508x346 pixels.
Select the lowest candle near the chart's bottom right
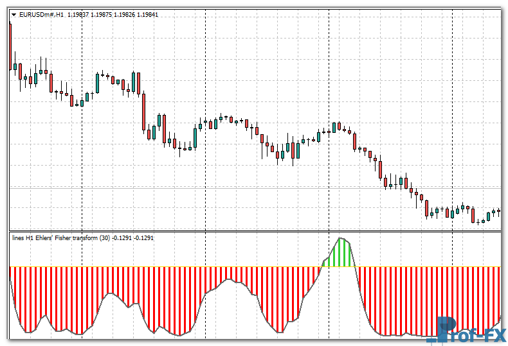pyautogui.click(x=478, y=221)
